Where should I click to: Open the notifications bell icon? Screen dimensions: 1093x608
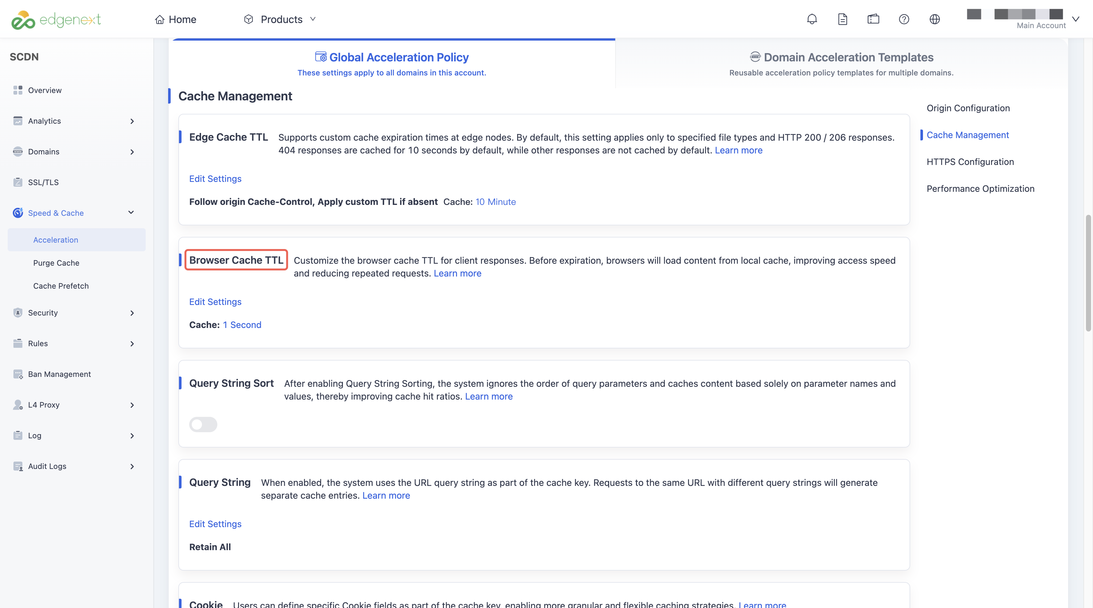[812, 19]
